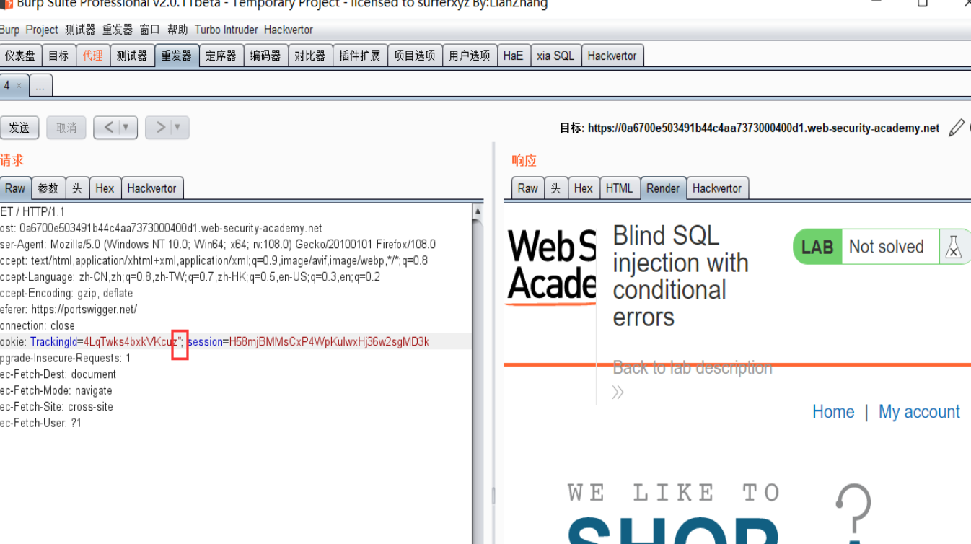Add a new repeater tab with ...
The image size is (971, 544).
pos(40,86)
